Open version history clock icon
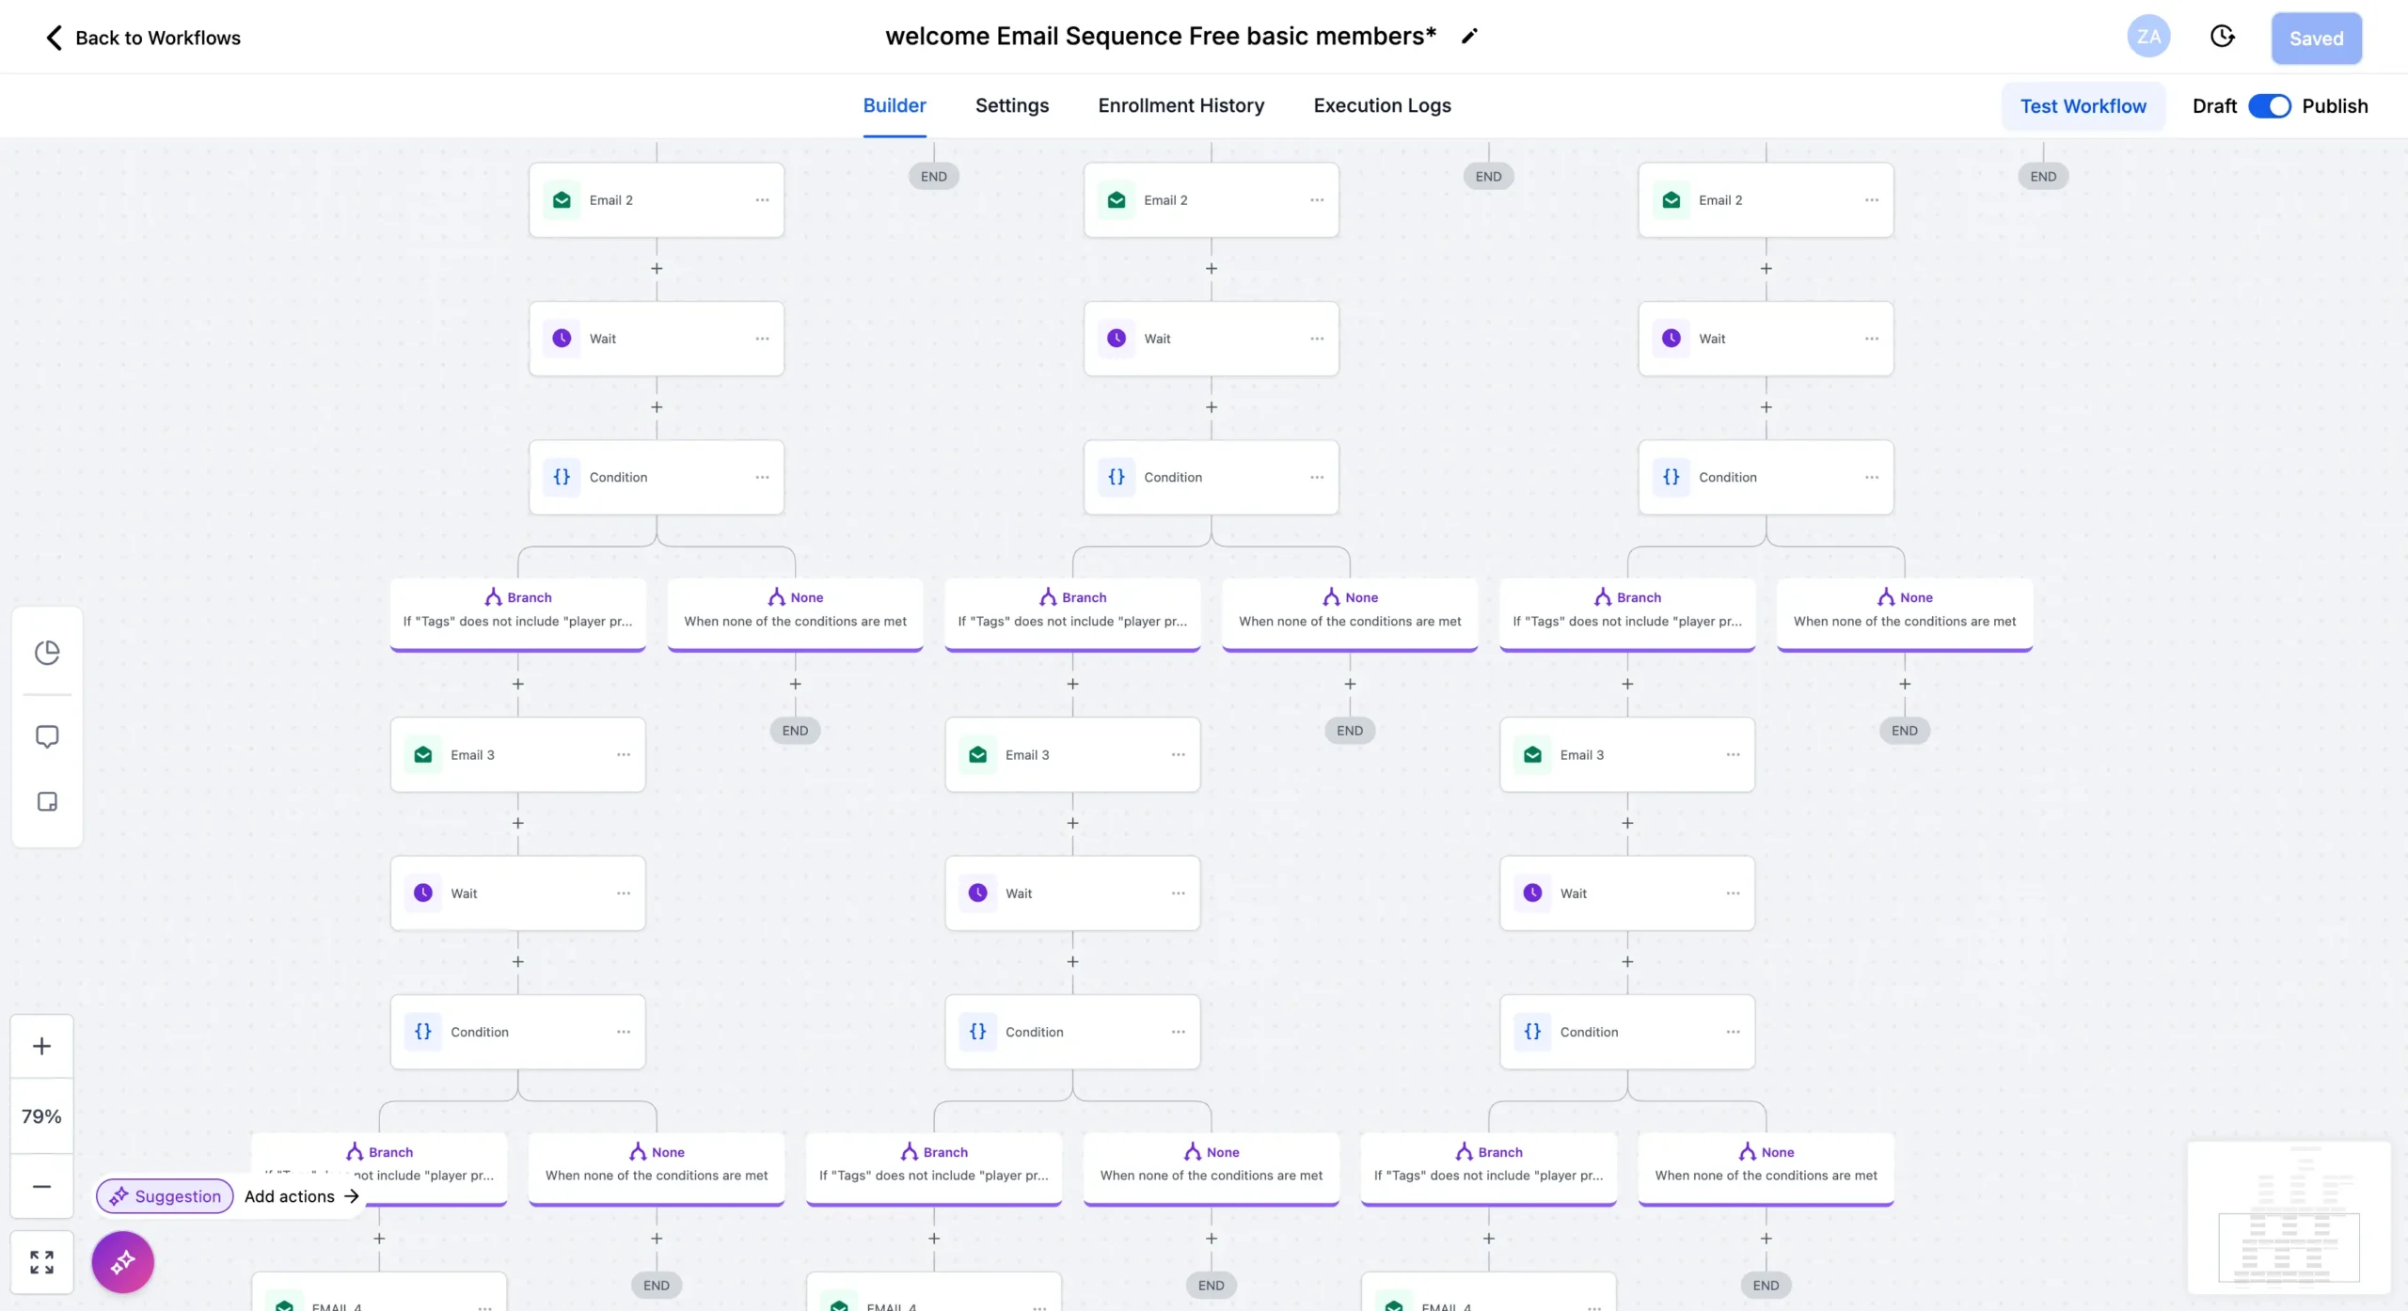Viewport: 2408px width, 1311px height. tap(2222, 37)
